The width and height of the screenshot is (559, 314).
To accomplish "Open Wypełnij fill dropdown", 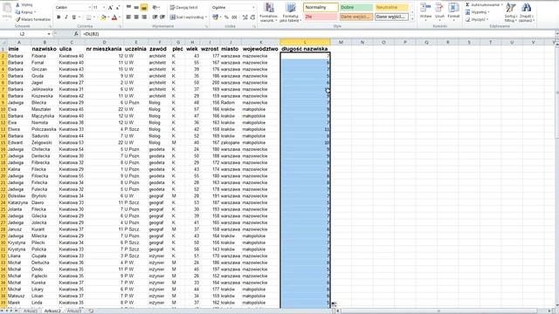I will (x=478, y=12).
